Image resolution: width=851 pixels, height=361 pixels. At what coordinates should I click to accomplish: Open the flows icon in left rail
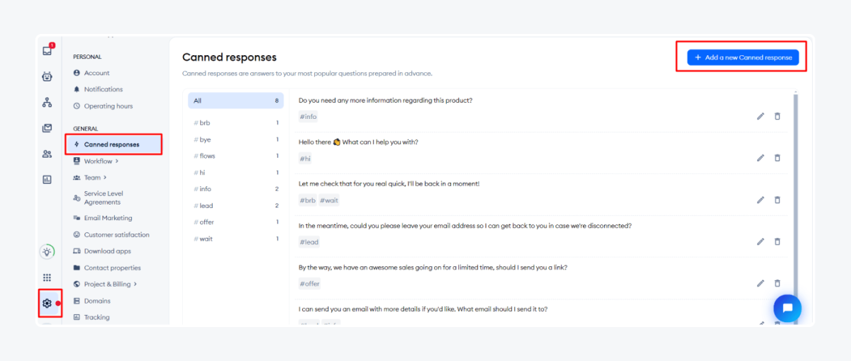click(47, 103)
